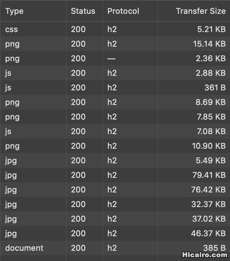
Task: Click the 32.37 KB transfer size cell
Action: (208, 204)
